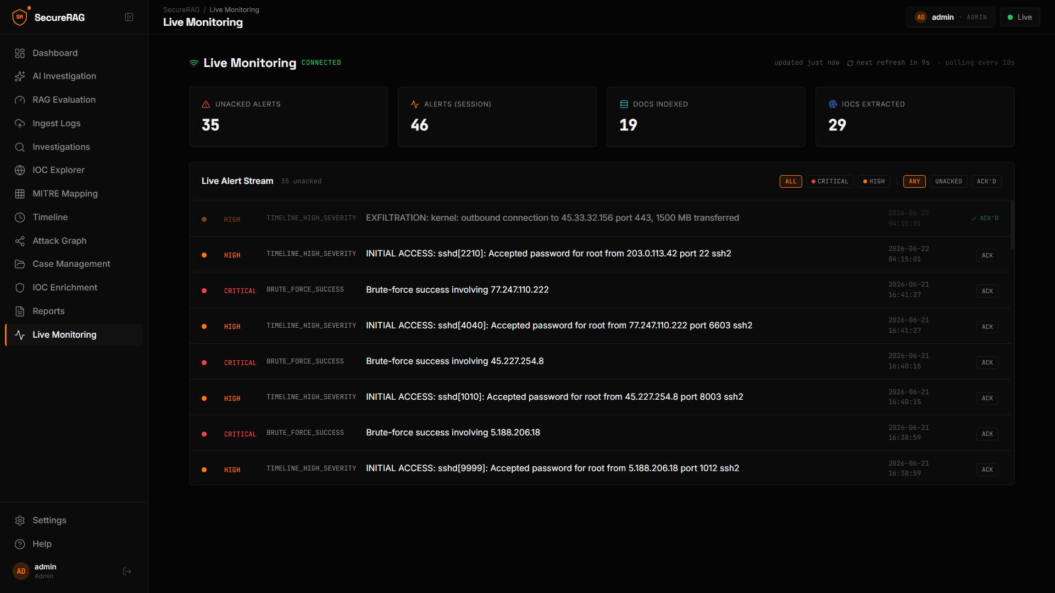This screenshot has width=1055, height=593.
Task: Open the admin user badge in header
Action: click(951, 17)
